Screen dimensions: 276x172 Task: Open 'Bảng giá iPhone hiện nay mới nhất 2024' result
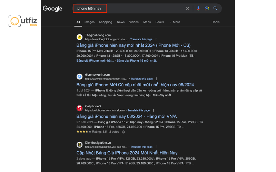pyautogui.click(x=134, y=45)
